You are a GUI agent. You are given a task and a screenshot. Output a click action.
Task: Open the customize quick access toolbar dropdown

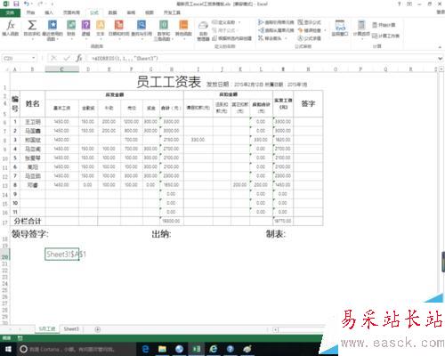53,4
